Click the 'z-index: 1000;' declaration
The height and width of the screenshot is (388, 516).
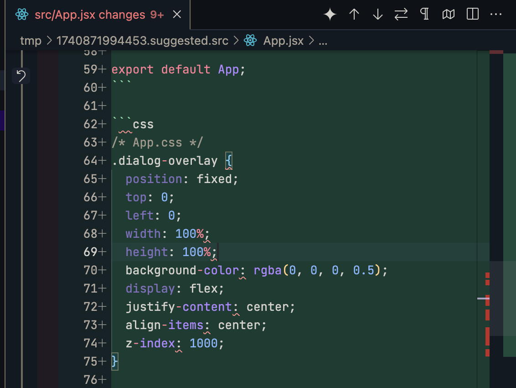175,344
